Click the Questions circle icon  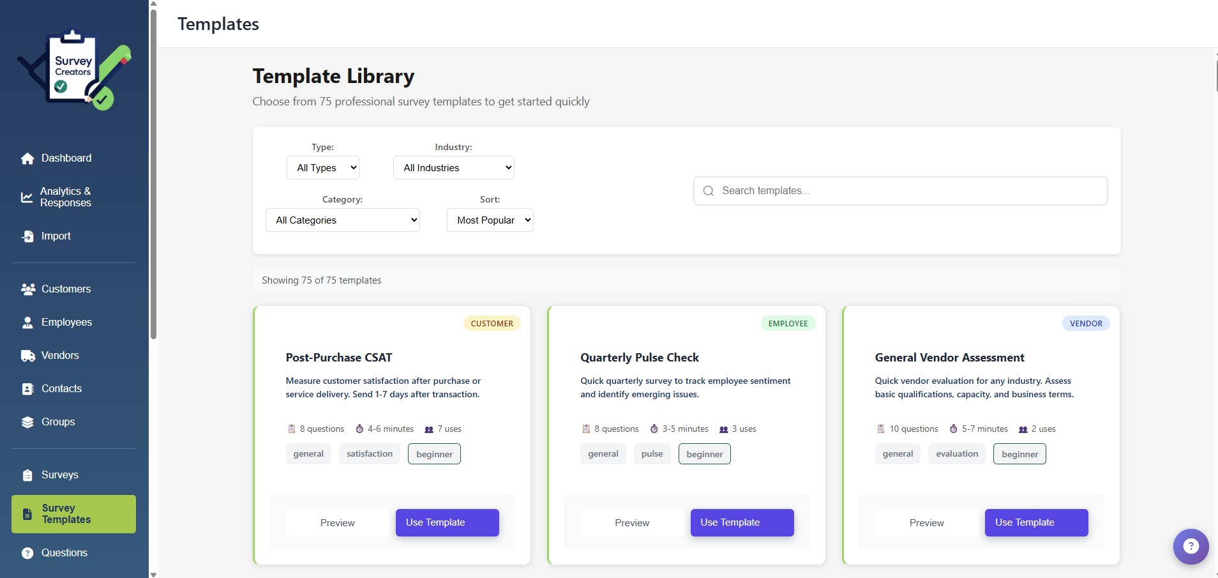(x=28, y=552)
